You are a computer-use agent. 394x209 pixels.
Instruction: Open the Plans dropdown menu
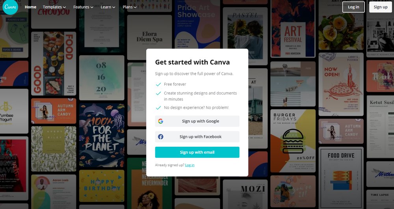click(x=130, y=7)
